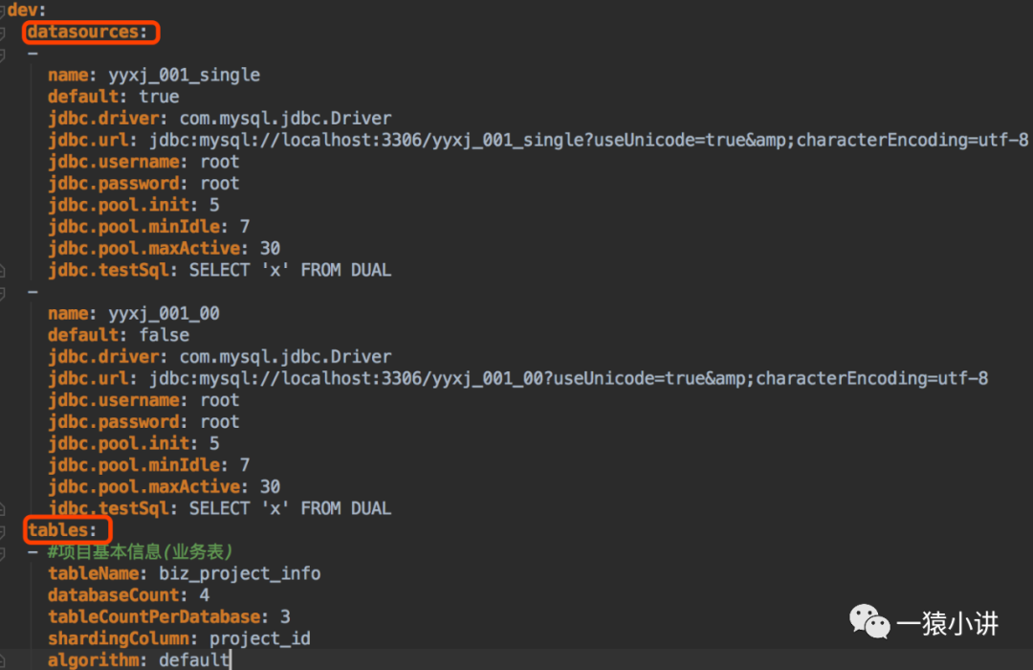The image size is (1033, 670).
Task: Click the value 'yyxj_001_single' on the name line
Action: click(184, 76)
